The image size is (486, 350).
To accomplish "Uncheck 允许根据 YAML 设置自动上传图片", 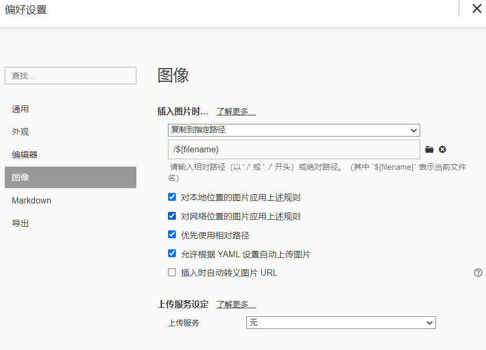I will 172,254.
